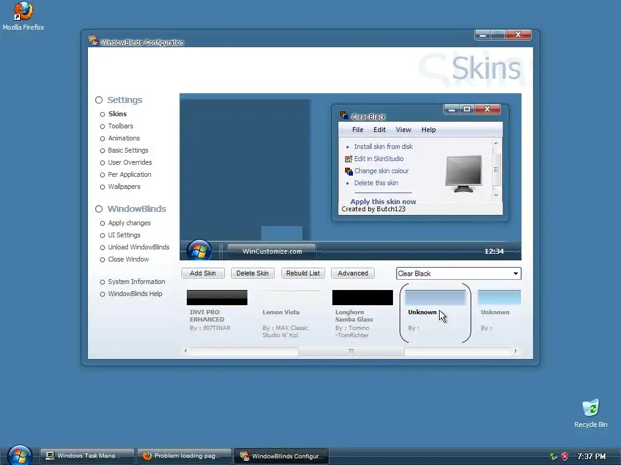621x465 pixels.
Task: Click Delete this skin link
Action: pos(376,183)
